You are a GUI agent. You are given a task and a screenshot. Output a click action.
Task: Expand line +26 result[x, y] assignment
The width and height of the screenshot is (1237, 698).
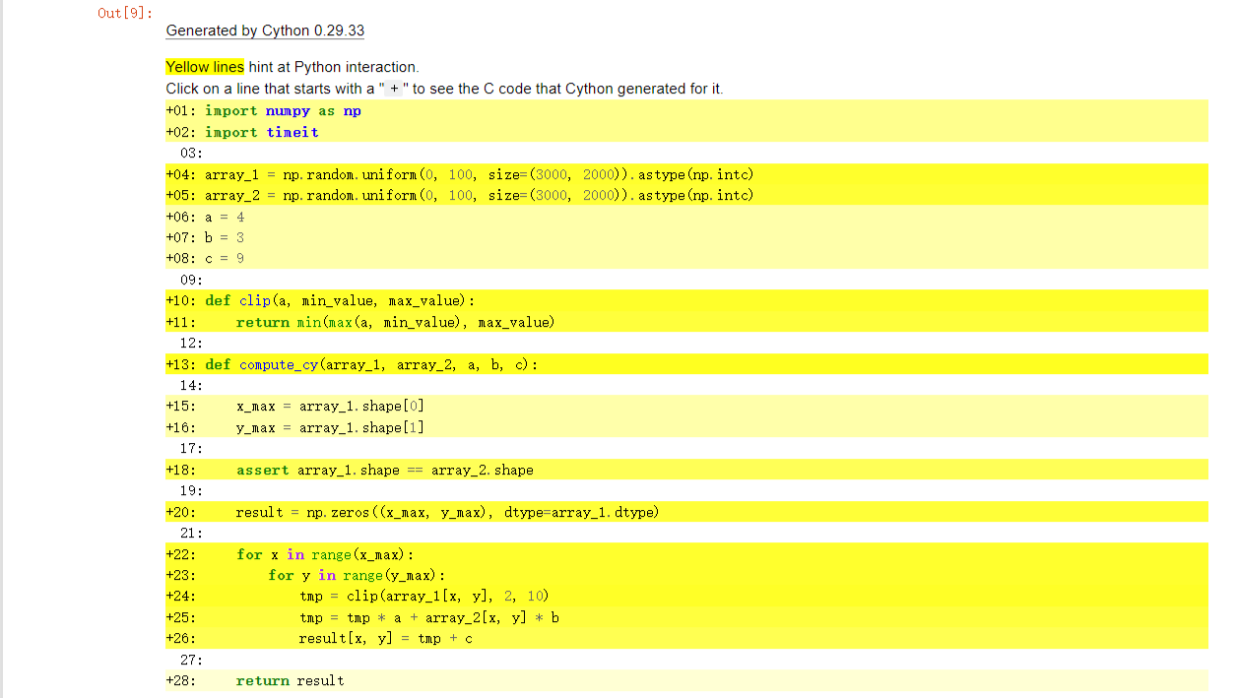pyautogui.click(x=686, y=638)
